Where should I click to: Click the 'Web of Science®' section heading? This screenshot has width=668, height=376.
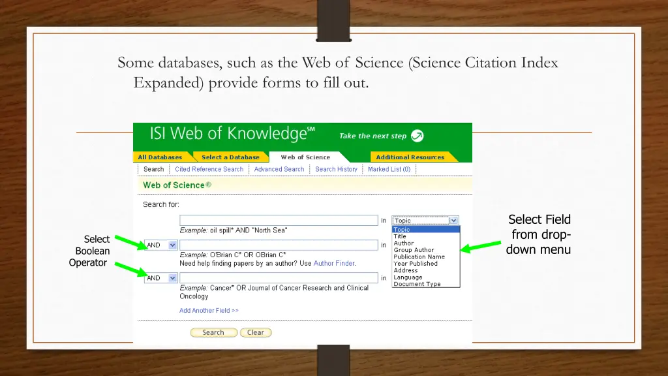click(x=177, y=185)
